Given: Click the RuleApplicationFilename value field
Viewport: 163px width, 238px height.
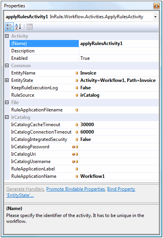Looking at the screenshot, I should [x=119, y=110].
